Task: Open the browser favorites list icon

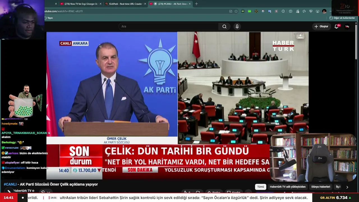Action: tap(304, 11)
